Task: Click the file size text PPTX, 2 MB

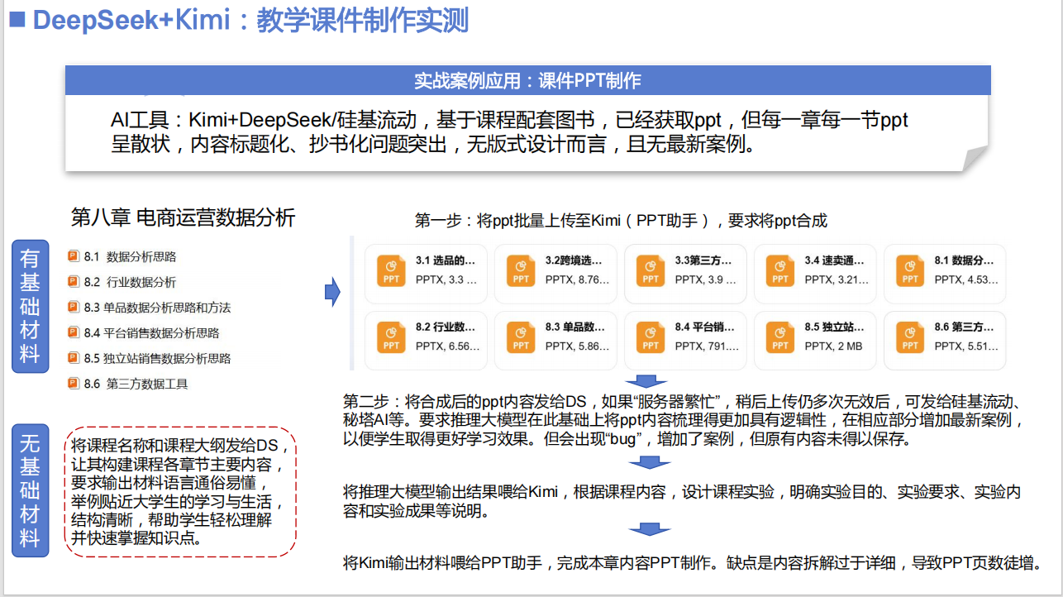Action: (834, 346)
